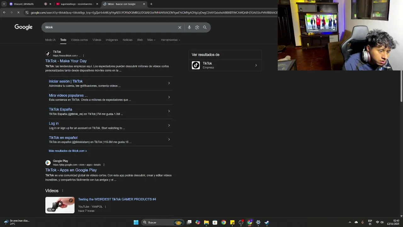The width and height of the screenshot is (403, 227).
Task: Play the 13:20 video thumbnail
Action: [60, 205]
